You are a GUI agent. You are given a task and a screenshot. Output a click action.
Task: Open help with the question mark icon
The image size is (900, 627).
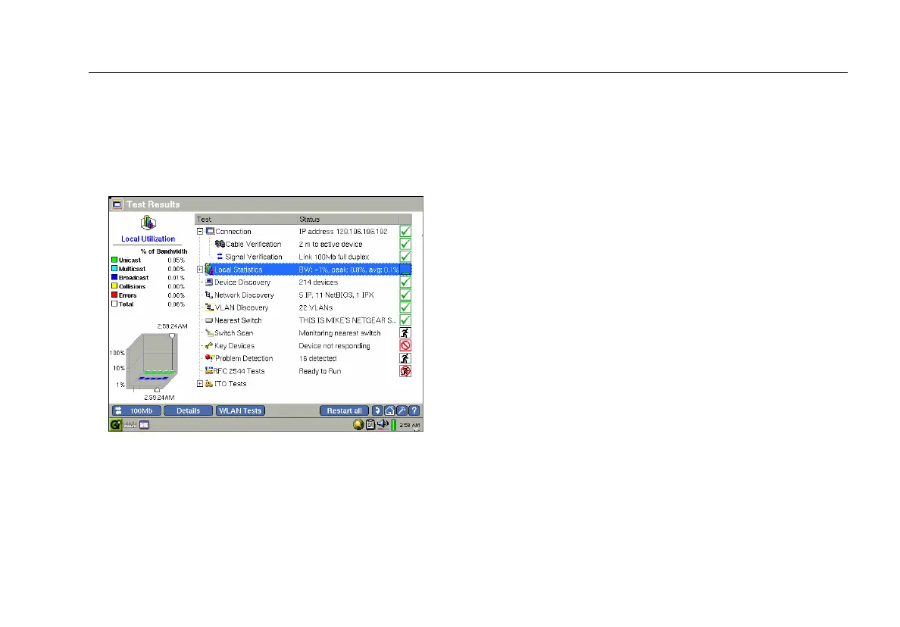click(x=414, y=410)
